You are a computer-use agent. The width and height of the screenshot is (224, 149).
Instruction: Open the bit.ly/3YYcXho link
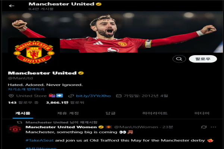pos(93,96)
